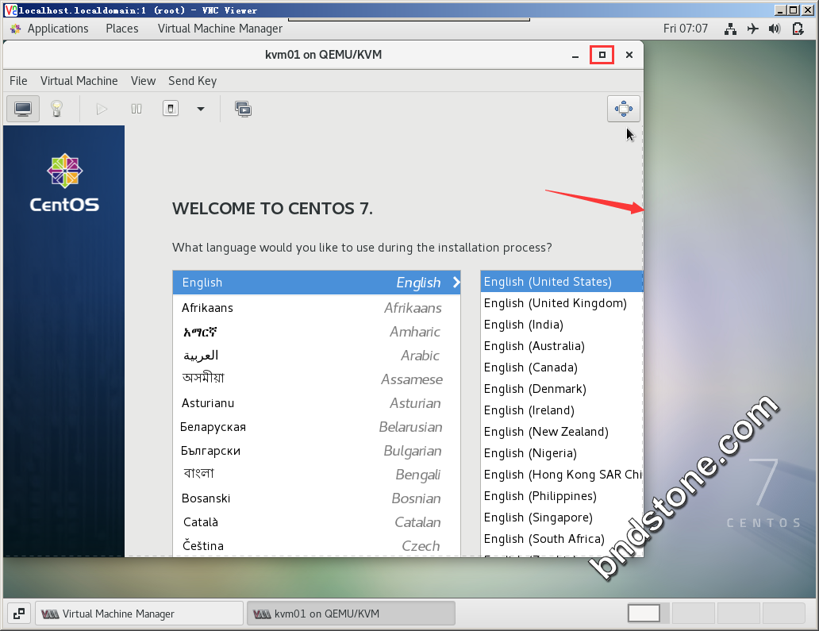
Task: Expand the shutdown options dropdown arrow
Action: [x=201, y=109]
